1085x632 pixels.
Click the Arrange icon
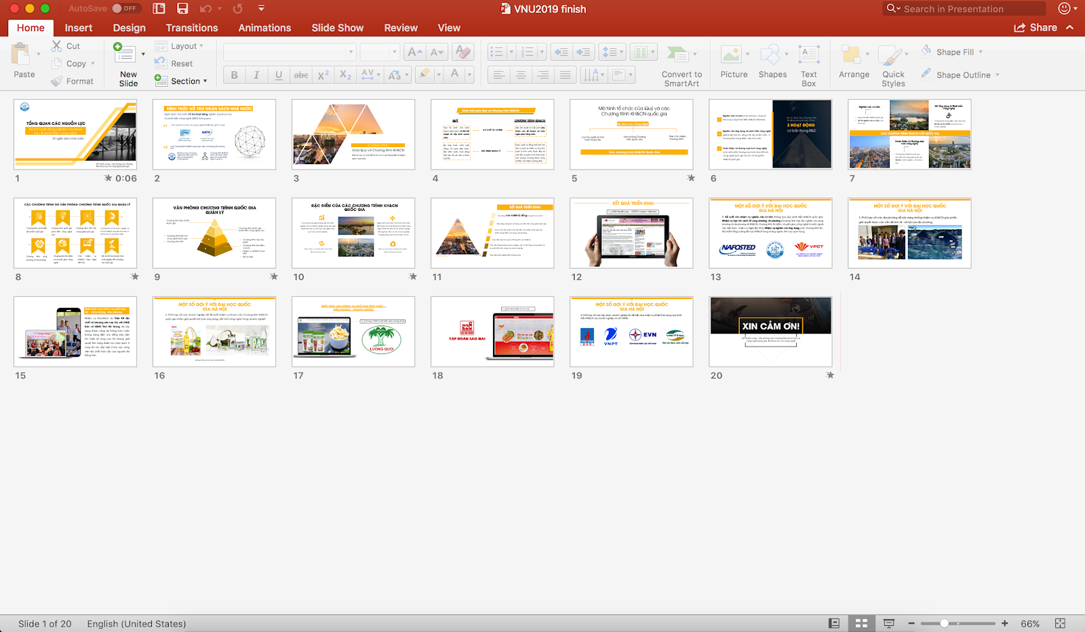pyautogui.click(x=853, y=61)
